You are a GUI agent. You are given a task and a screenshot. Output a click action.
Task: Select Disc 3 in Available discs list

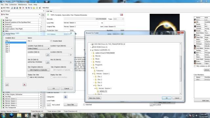[16, 45]
